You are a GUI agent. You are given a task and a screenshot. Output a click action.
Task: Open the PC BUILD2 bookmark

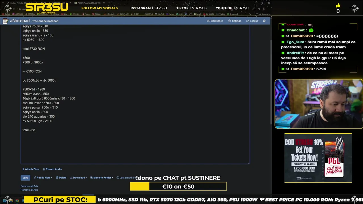click(x=209, y=14)
